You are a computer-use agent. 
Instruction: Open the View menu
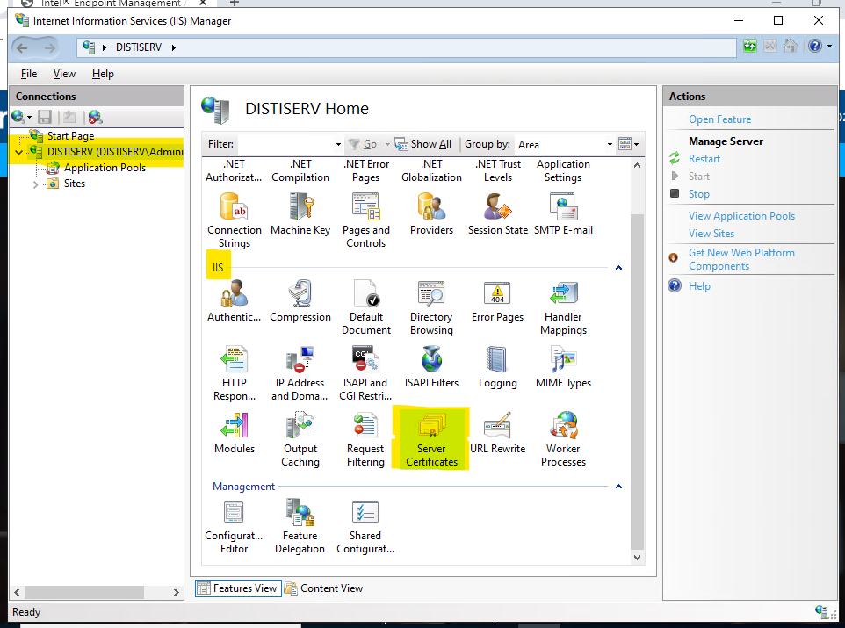click(x=64, y=74)
